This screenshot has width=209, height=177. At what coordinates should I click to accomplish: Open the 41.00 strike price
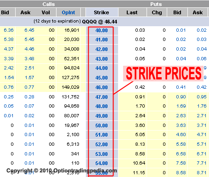102,40
